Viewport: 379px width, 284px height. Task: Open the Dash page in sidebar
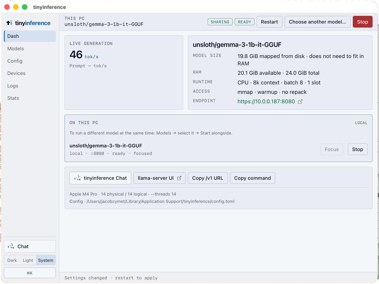coord(30,36)
